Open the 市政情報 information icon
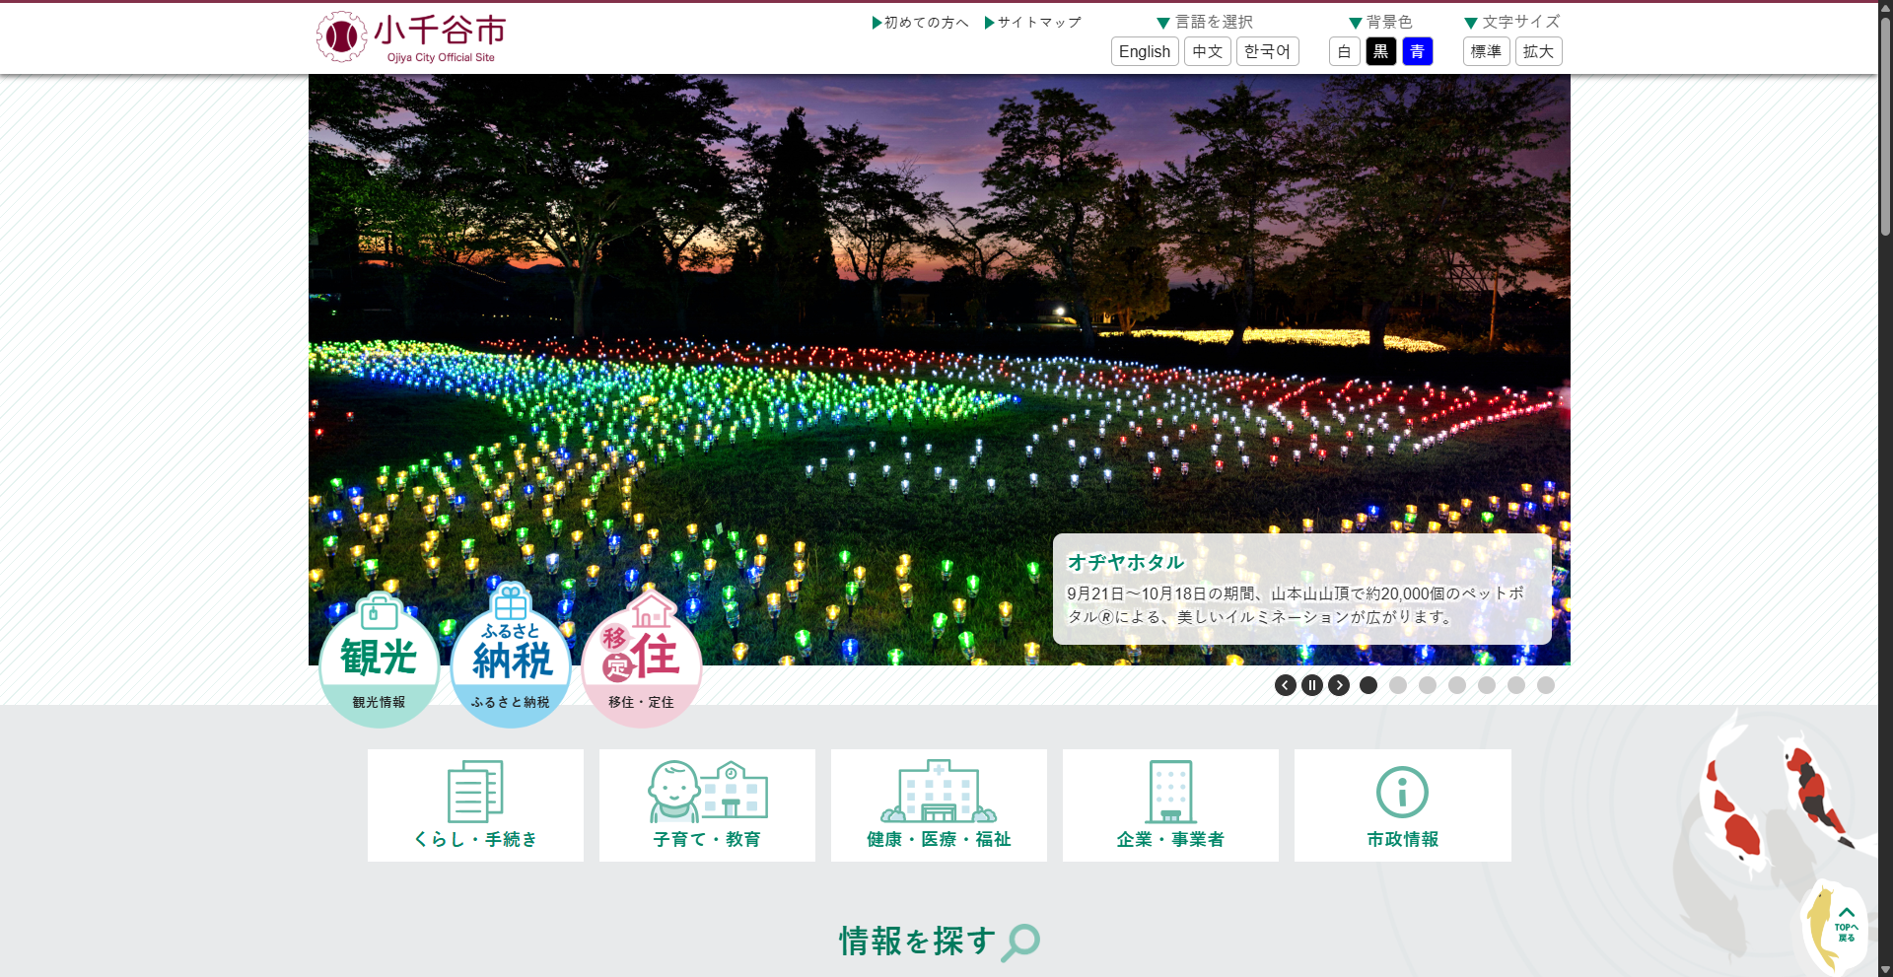This screenshot has height=977, width=1893. (x=1401, y=804)
